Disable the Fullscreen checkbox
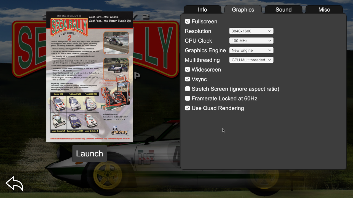 (x=188, y=21)
